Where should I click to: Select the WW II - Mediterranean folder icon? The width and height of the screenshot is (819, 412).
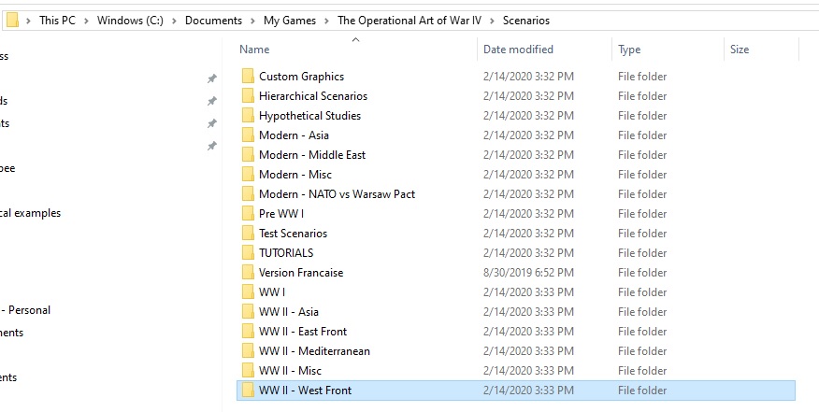click(x=248, y=351)
